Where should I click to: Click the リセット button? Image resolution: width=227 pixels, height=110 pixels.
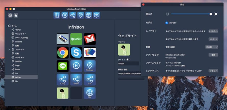(213, 71)
